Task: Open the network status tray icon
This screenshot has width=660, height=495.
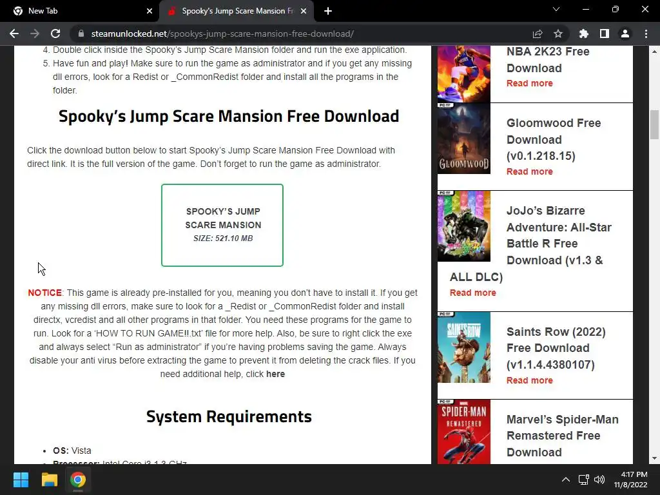Action: point(583,480)
